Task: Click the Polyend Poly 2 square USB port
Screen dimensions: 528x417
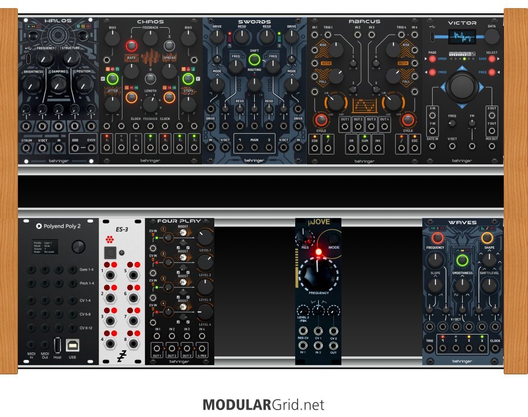Action: point(72,345)
